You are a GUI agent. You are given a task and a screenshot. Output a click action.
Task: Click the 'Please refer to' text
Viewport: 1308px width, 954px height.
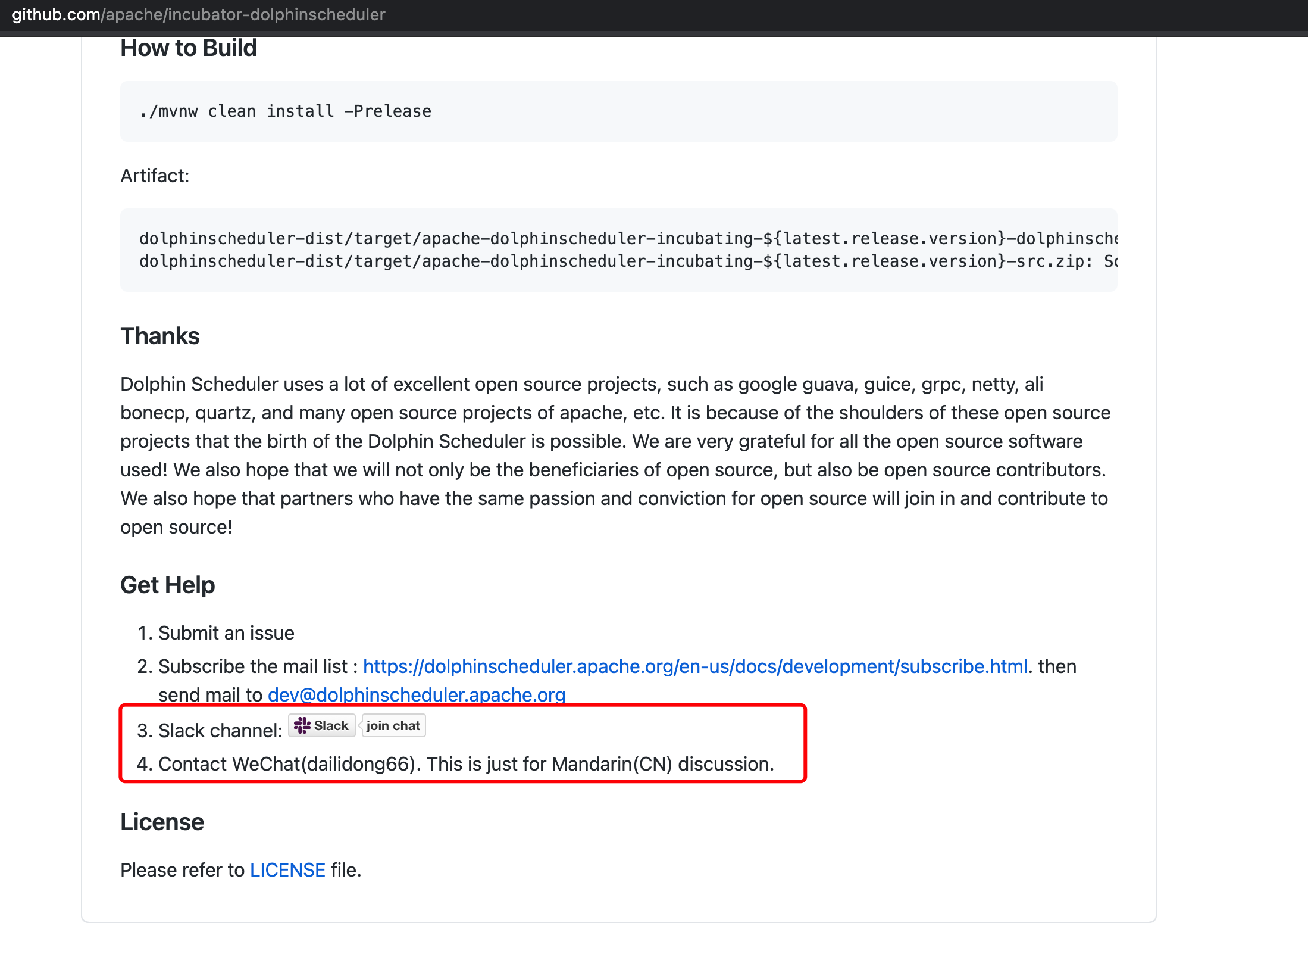[x=183, y=870]
